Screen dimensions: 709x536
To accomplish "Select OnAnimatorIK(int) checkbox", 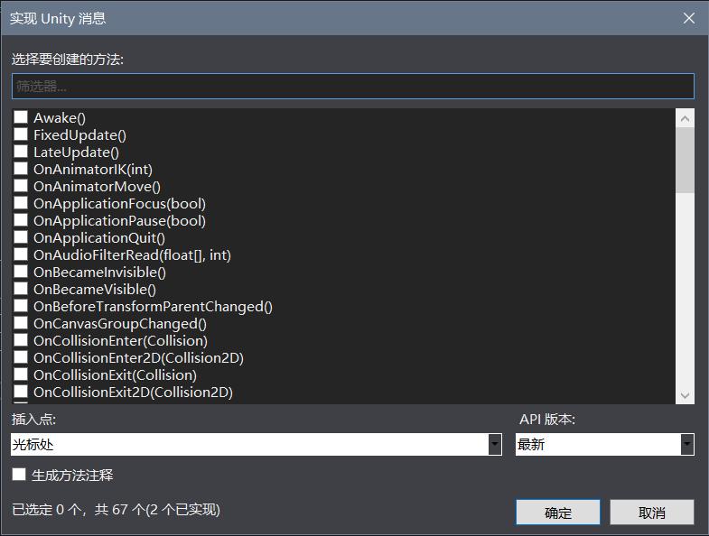I will click(x=21, y=169).
